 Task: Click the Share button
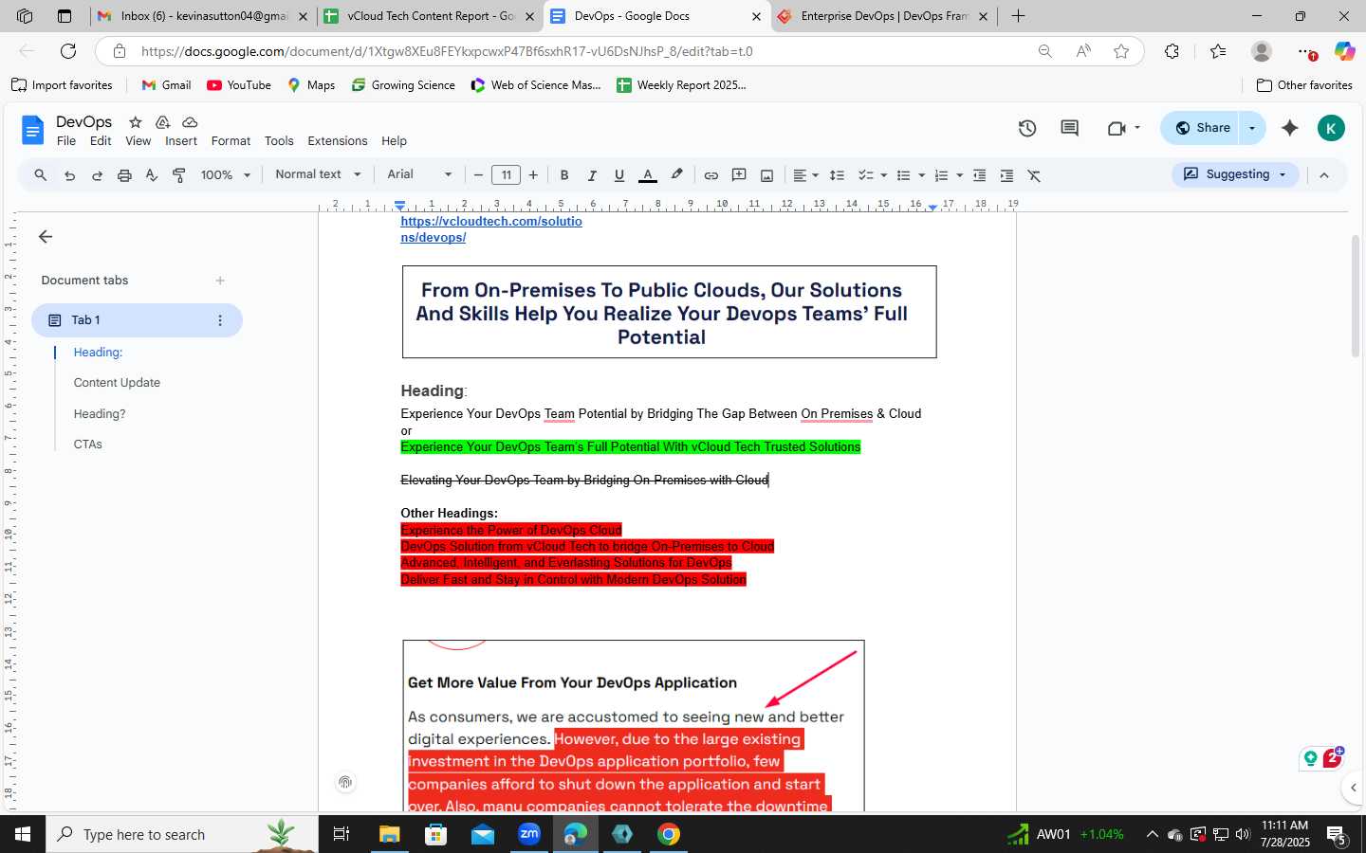[1201, 128]
